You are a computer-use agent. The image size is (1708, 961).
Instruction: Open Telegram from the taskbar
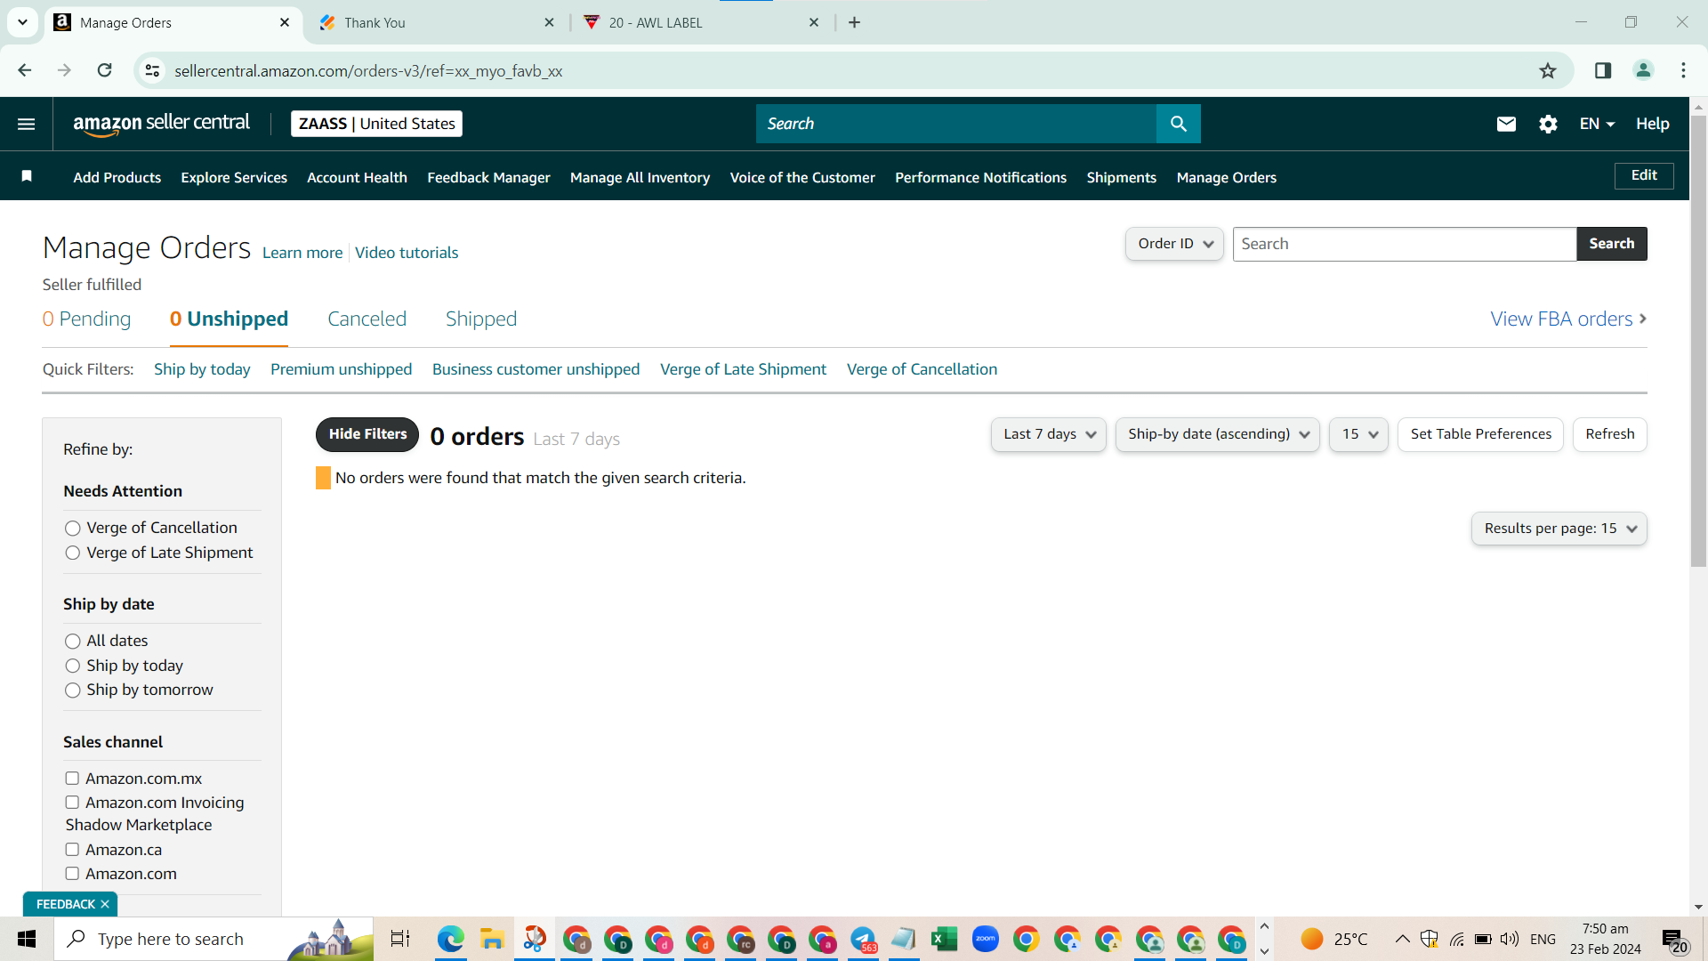coord(863,939)
